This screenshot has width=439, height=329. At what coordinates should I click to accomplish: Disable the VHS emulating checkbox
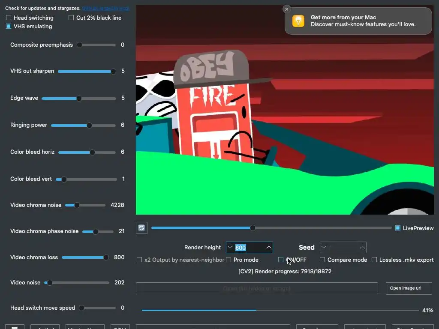[x=9, y=26]
